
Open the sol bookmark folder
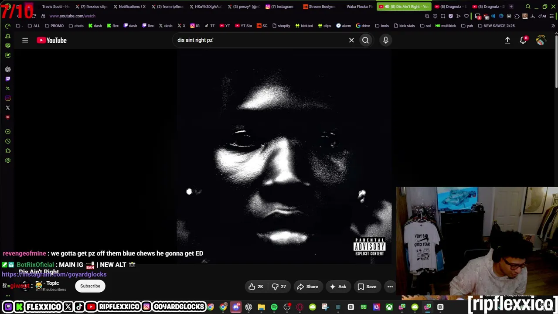pos(425,26)
